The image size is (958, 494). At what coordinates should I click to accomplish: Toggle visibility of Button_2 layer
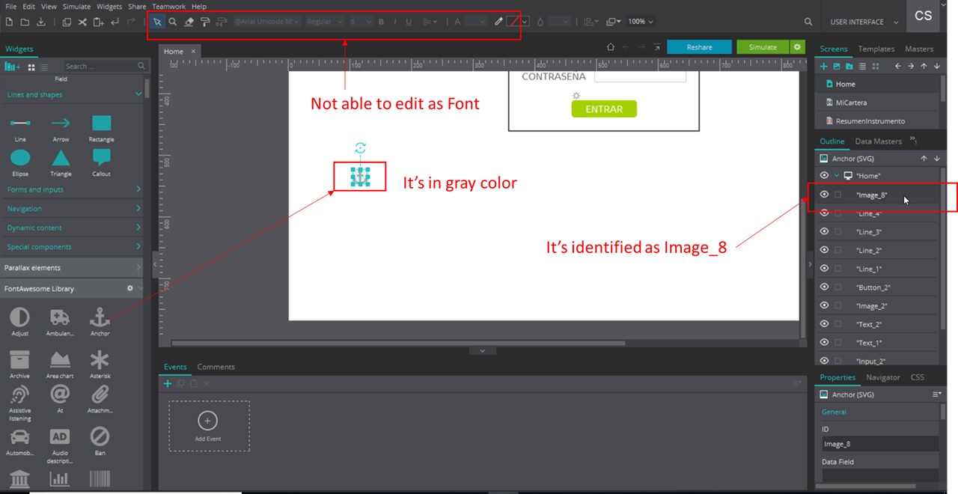click(x=824, y=287)
